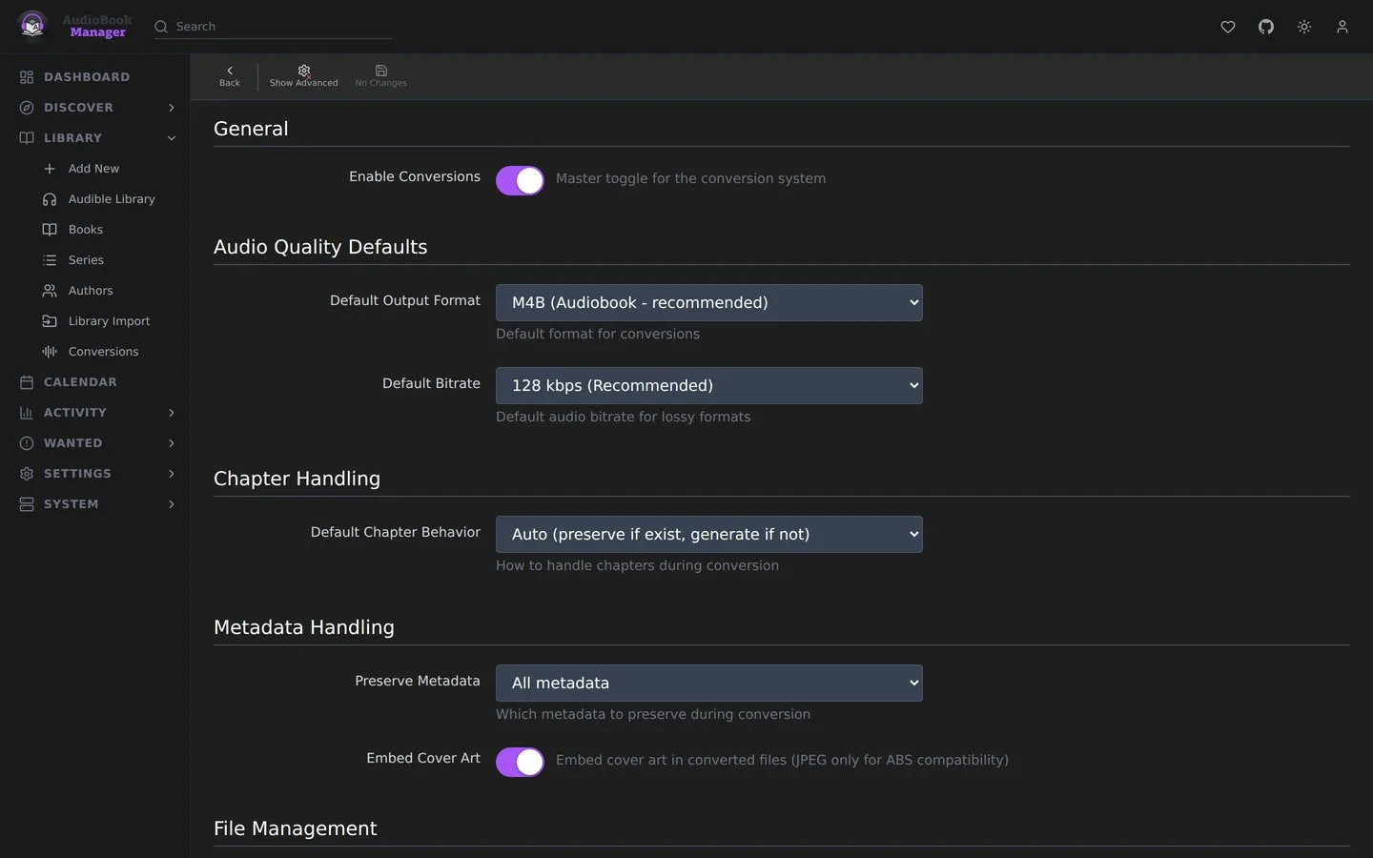Expand the Activity section chevron
The image size is (1373, 858).
(172, 413)
